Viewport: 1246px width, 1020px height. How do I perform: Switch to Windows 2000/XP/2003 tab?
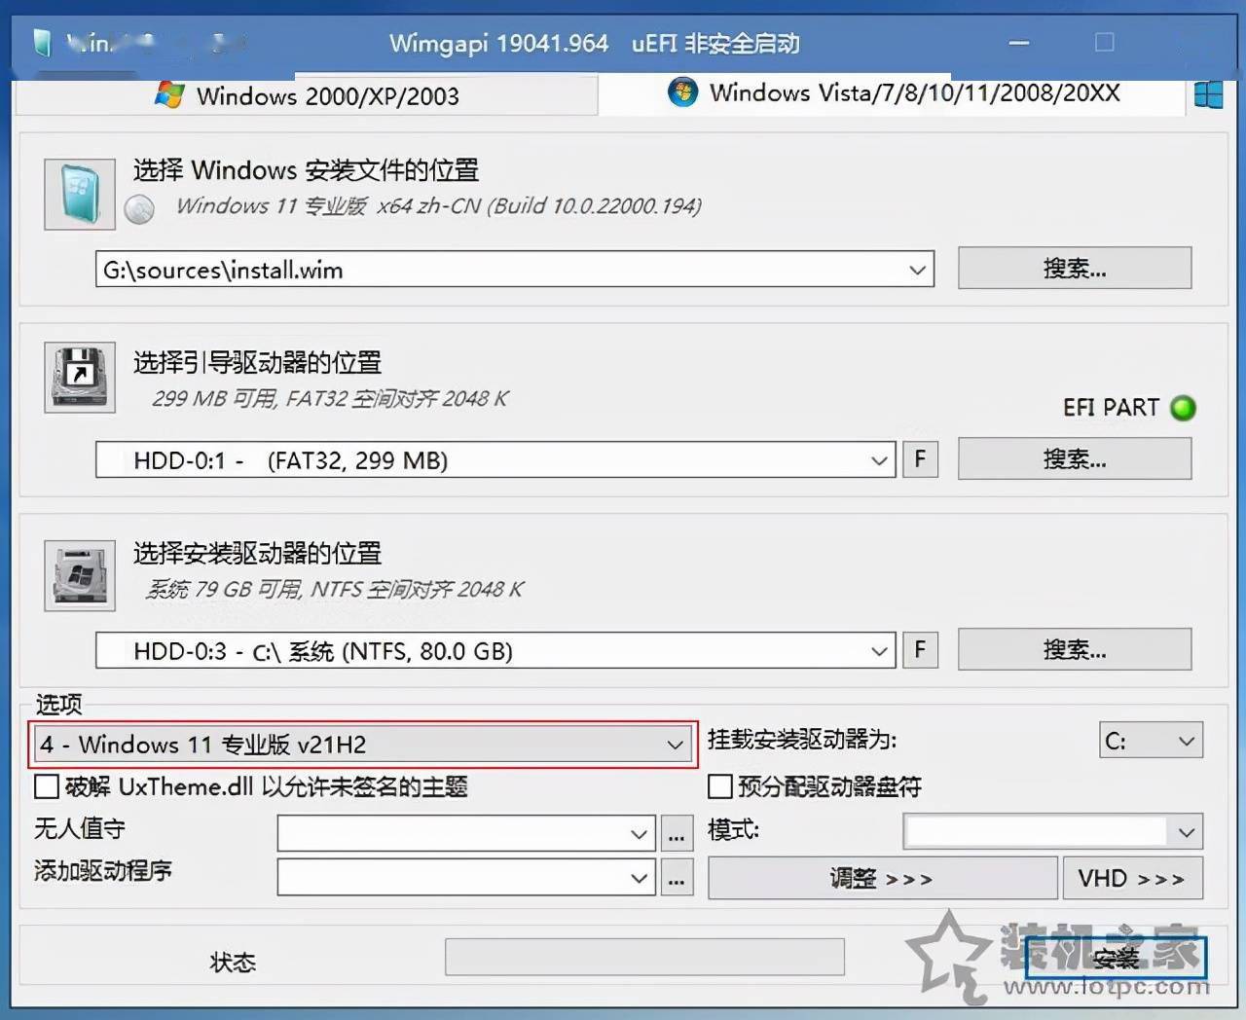307,95
